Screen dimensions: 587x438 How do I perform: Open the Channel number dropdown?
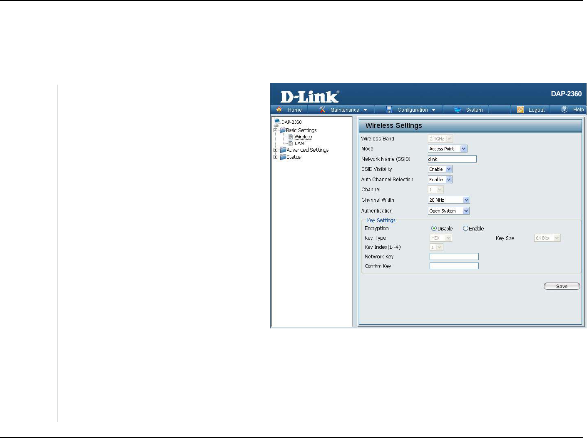[436, 190]
